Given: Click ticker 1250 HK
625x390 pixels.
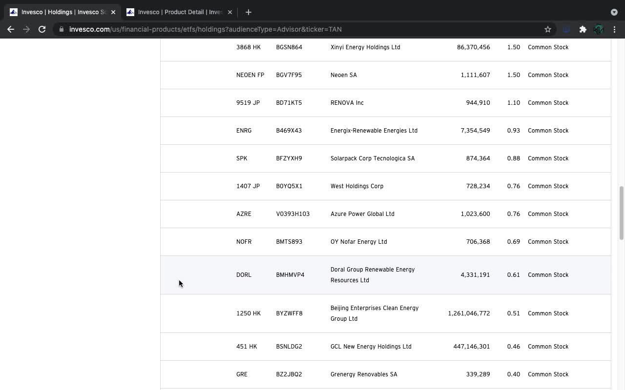Looking at the screenshot, I should [249, 313].
